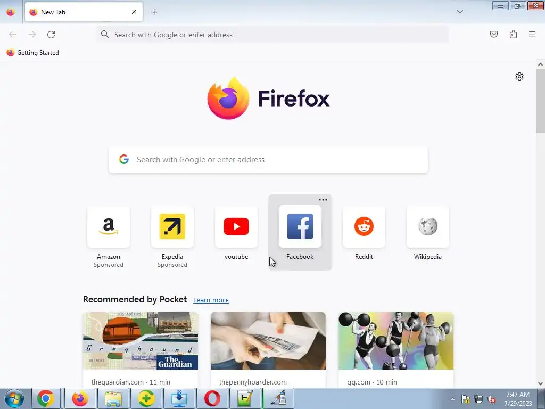The image size is (545, 409).
Task: Open the download monitor taskbar application
Action: [179, 398]
